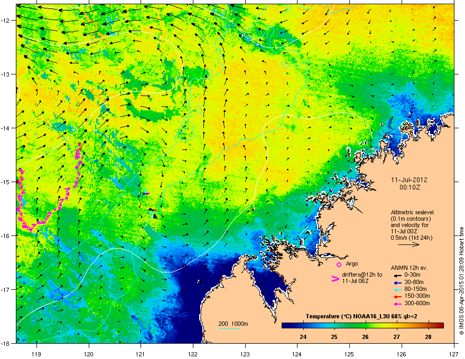Click the 0.5m/s velocity scale arrow

coord(408,244)
